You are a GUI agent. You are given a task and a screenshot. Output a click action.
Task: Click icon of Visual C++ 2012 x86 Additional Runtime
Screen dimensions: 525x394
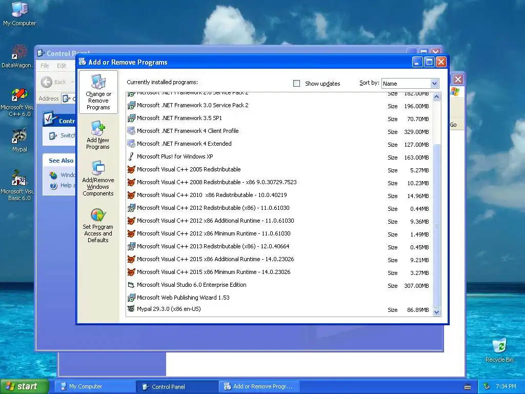(131, 221)
